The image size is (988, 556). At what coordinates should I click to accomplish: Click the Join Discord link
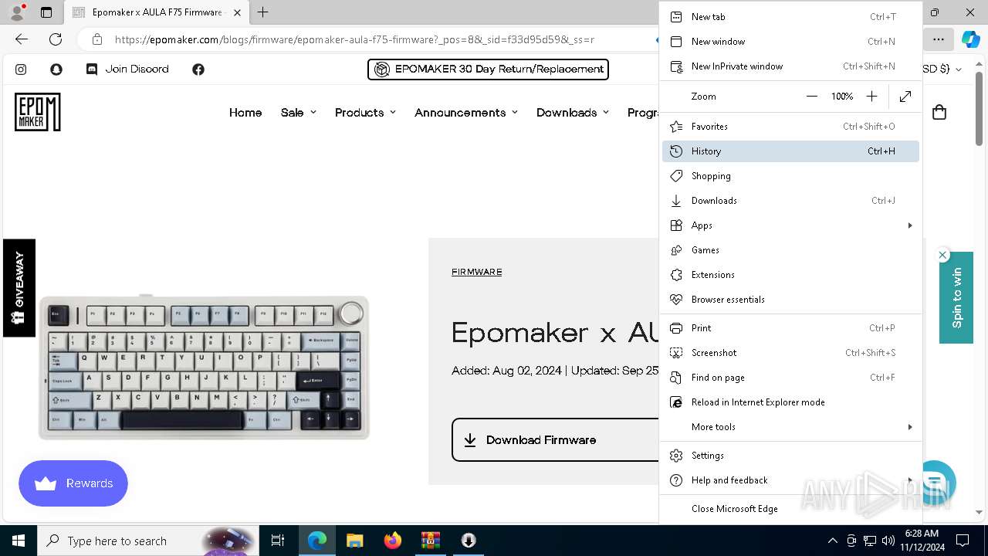coord(127,69)
